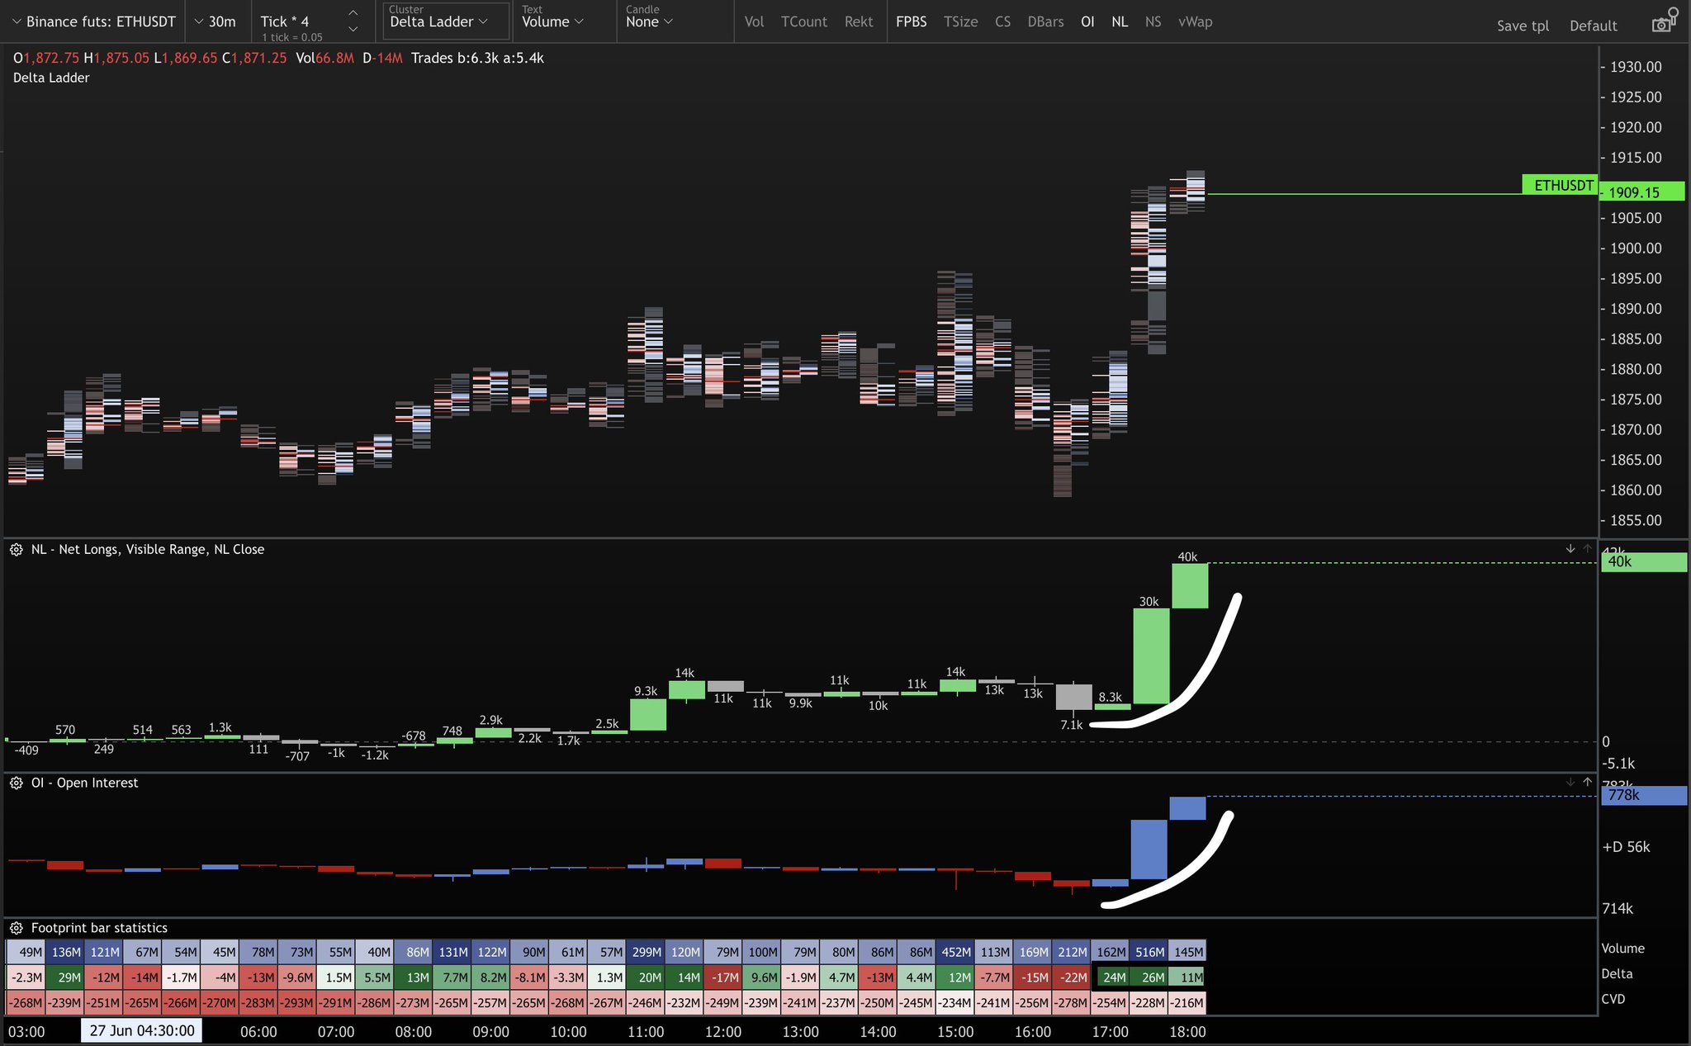Click the +D 56k open interest label

(x=1626, y=847)
